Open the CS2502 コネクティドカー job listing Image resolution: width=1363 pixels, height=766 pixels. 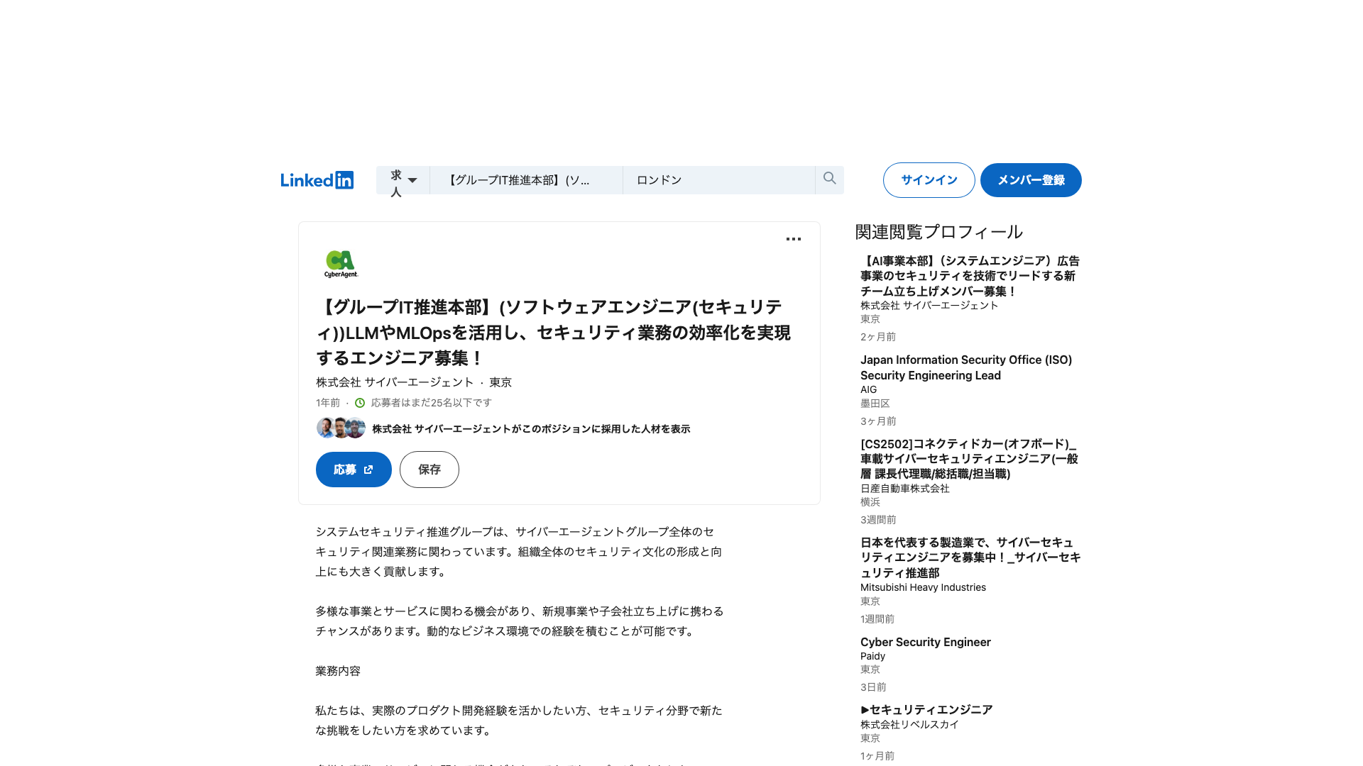click(970, 459)
